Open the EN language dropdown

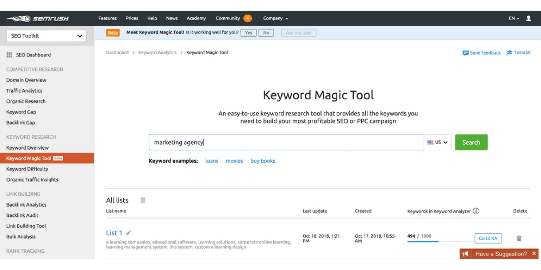click(514, 19)
